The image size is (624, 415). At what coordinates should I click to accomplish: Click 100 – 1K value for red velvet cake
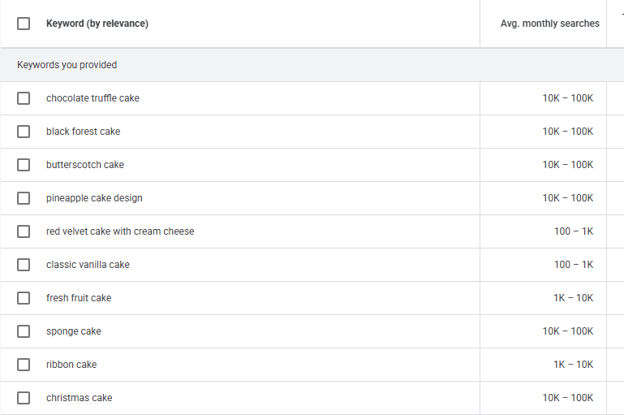574,231
